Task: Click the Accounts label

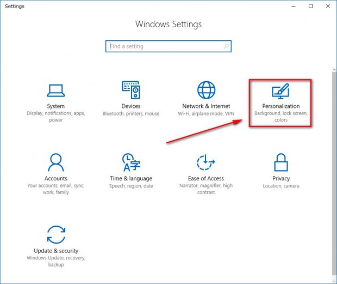Action: (x=56, y=178)
